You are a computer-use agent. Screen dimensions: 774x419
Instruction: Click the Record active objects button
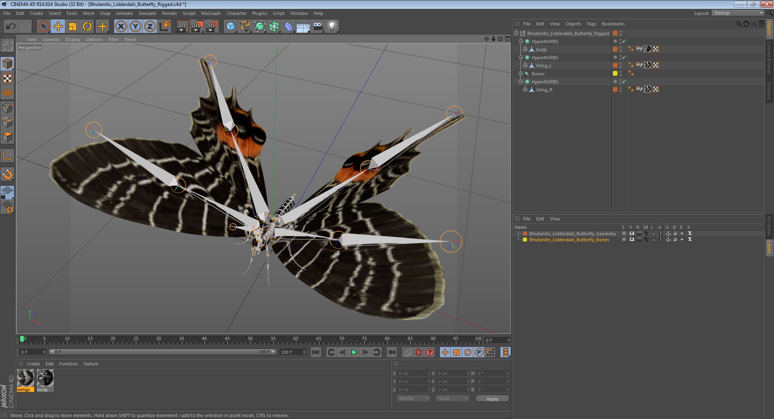[407, 353]
